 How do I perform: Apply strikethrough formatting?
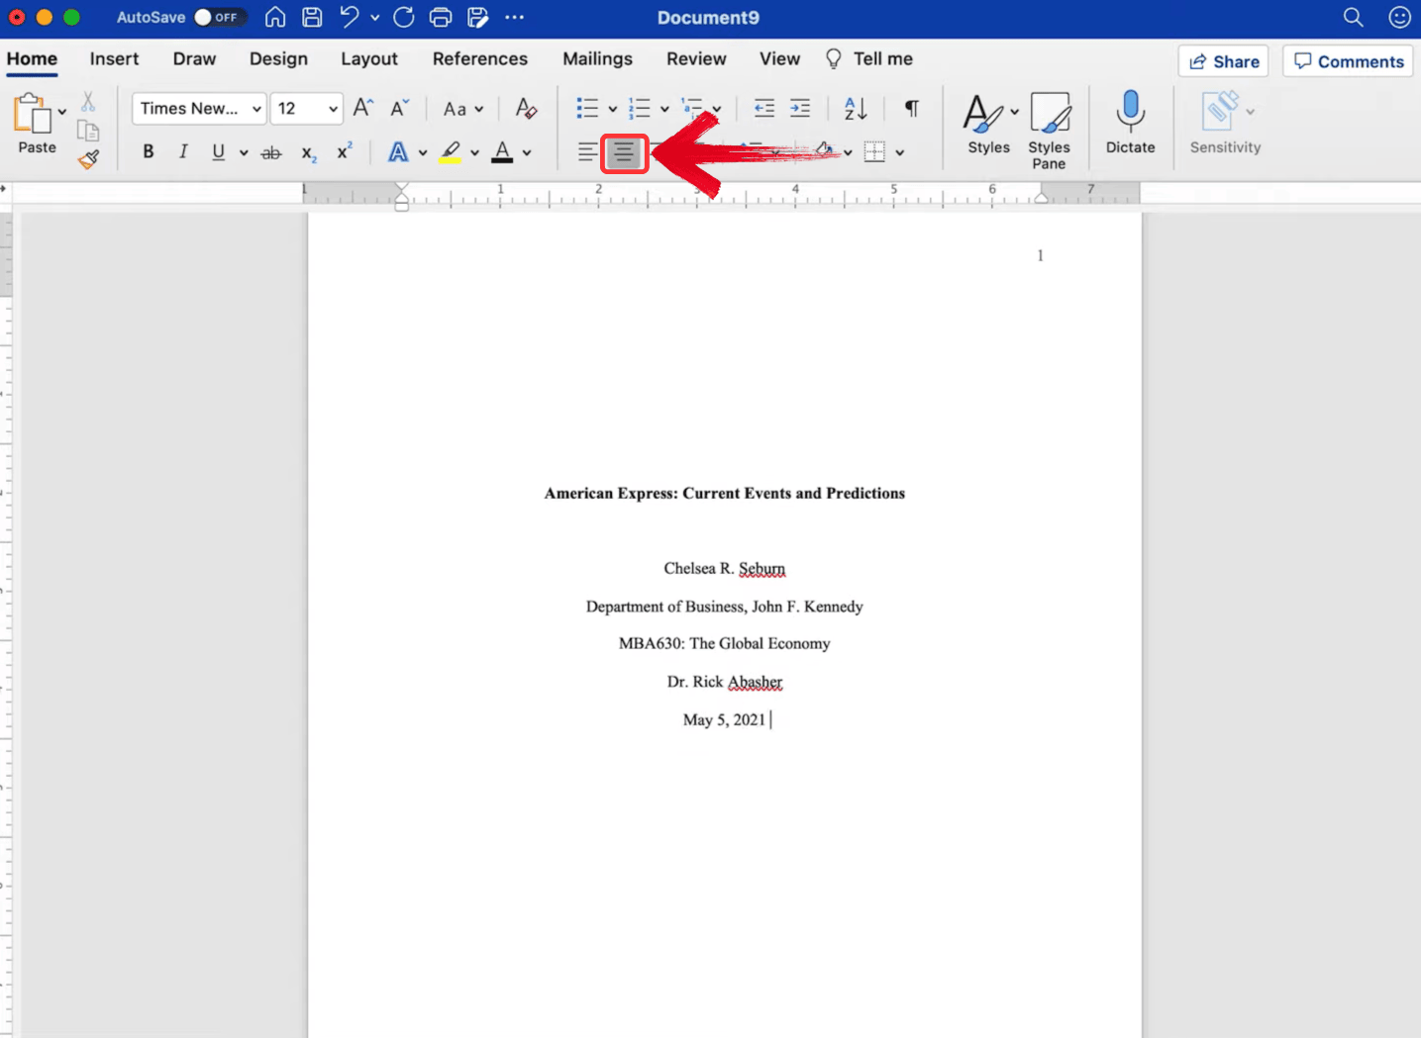pos(270,151)
